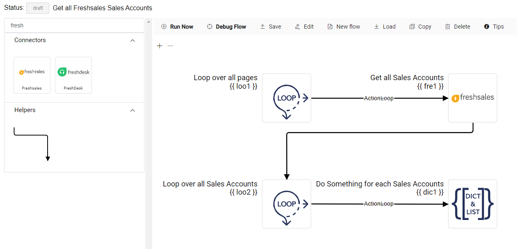Image resolution: width=517 pixels, height=249 pixels.
Task: Click the '{{ dic1 }}' variable text
Action: coord(430,192)
